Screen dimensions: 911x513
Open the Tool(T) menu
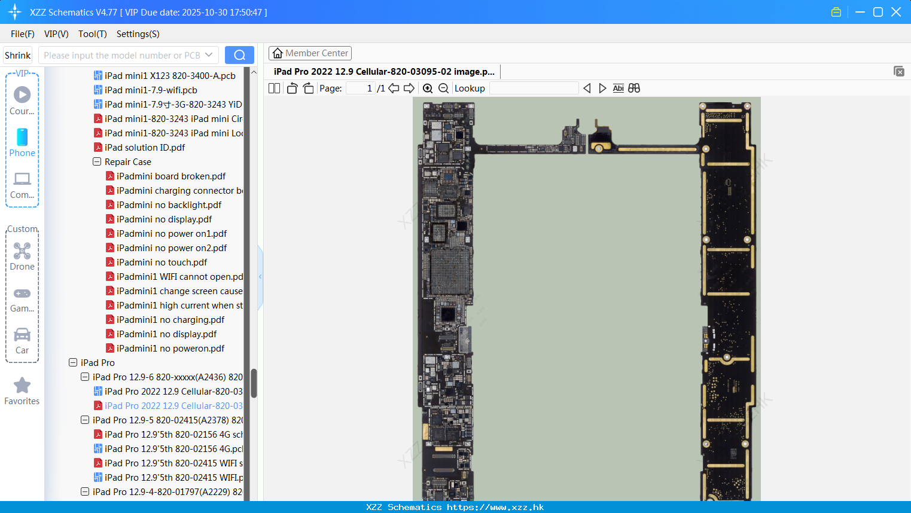[93, 34]
